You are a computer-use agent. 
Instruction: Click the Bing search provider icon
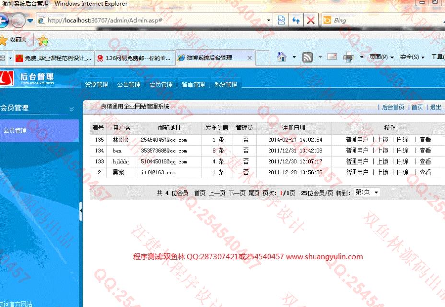[327, 20]
